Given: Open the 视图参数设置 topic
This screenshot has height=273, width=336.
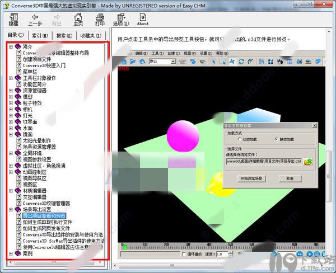Looking at the screenshot, I should click(x=37, y=159).
